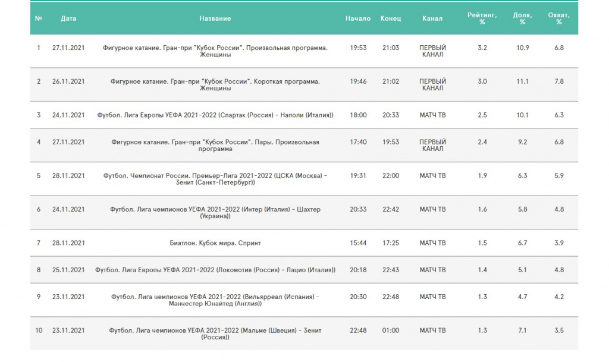609x362 pixels.
Task: Click share value 7.1
Action: (x=522, y=330)
